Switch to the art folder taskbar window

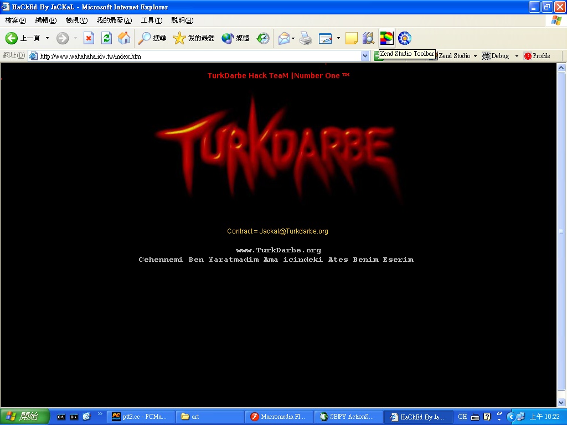210,417
